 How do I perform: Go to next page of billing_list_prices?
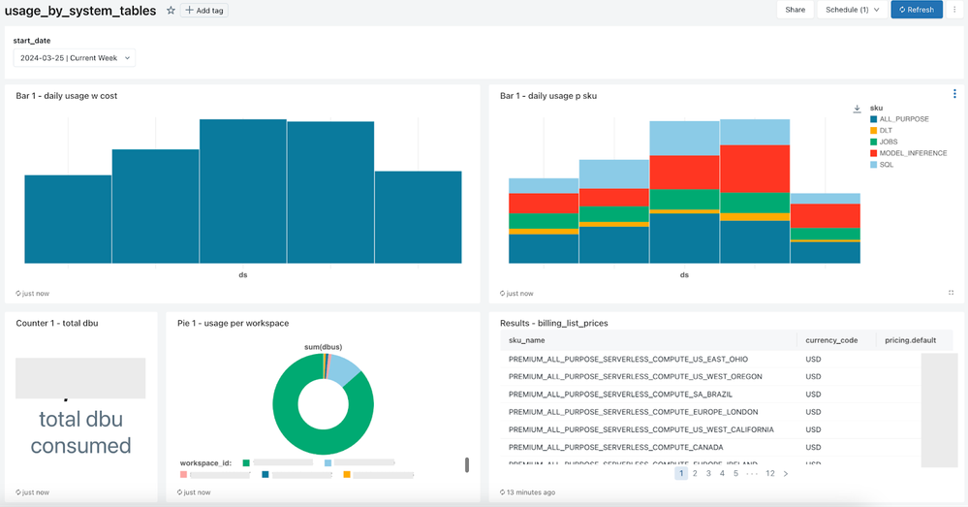click(x=785, y=474)
